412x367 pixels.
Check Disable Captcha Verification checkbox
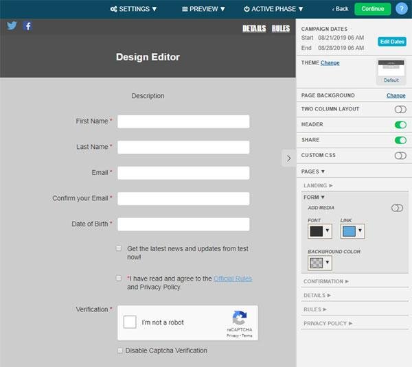119,351
